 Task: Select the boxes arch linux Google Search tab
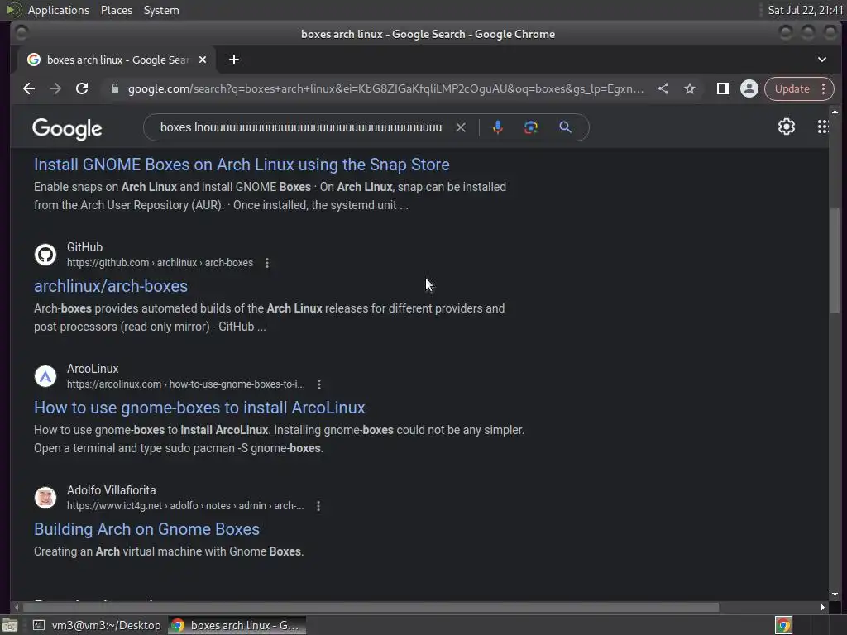(117, 60)
